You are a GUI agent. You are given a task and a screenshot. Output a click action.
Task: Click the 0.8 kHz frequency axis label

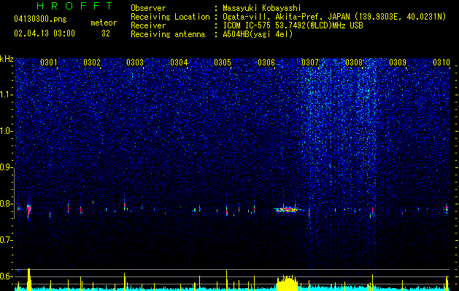click(x=7, y=204)
